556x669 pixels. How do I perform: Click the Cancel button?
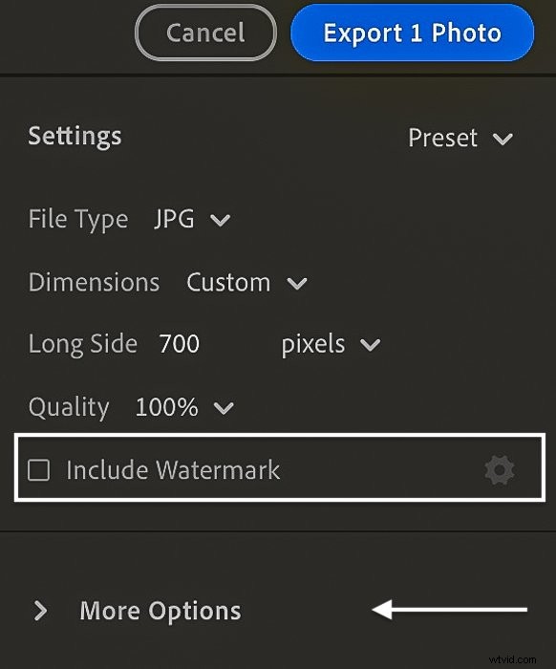pos(205,32)
